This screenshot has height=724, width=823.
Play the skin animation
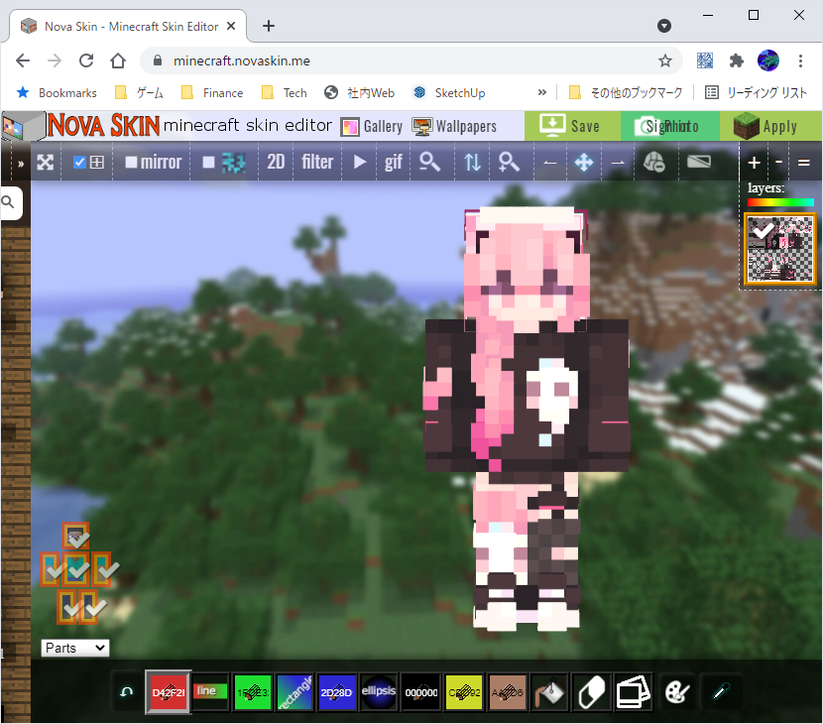[x=360, y=162]
